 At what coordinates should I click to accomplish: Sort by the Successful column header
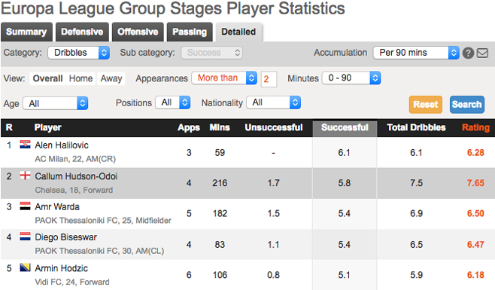345,127
